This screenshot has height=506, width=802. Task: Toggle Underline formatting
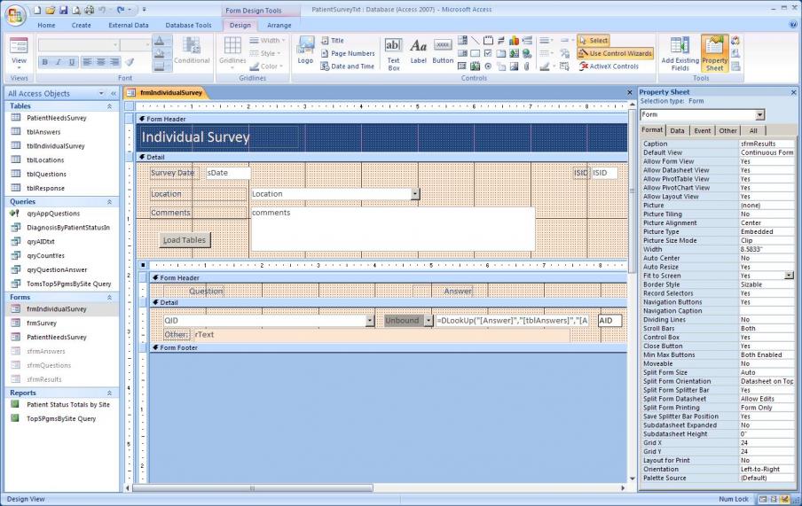(72, 62)
